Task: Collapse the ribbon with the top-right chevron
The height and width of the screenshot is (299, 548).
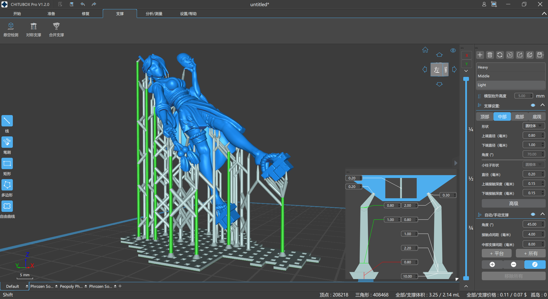Action: (x=544, y=13)
